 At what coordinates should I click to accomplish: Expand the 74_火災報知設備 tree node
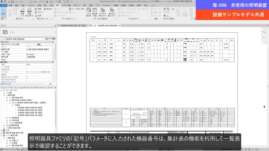[x=7, y=123]
